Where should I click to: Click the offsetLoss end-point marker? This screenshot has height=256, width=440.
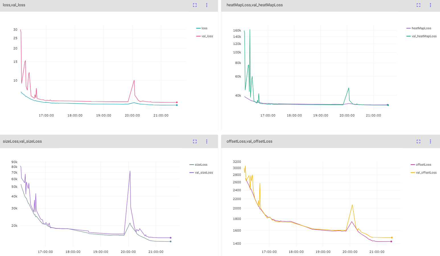point(391,242)
